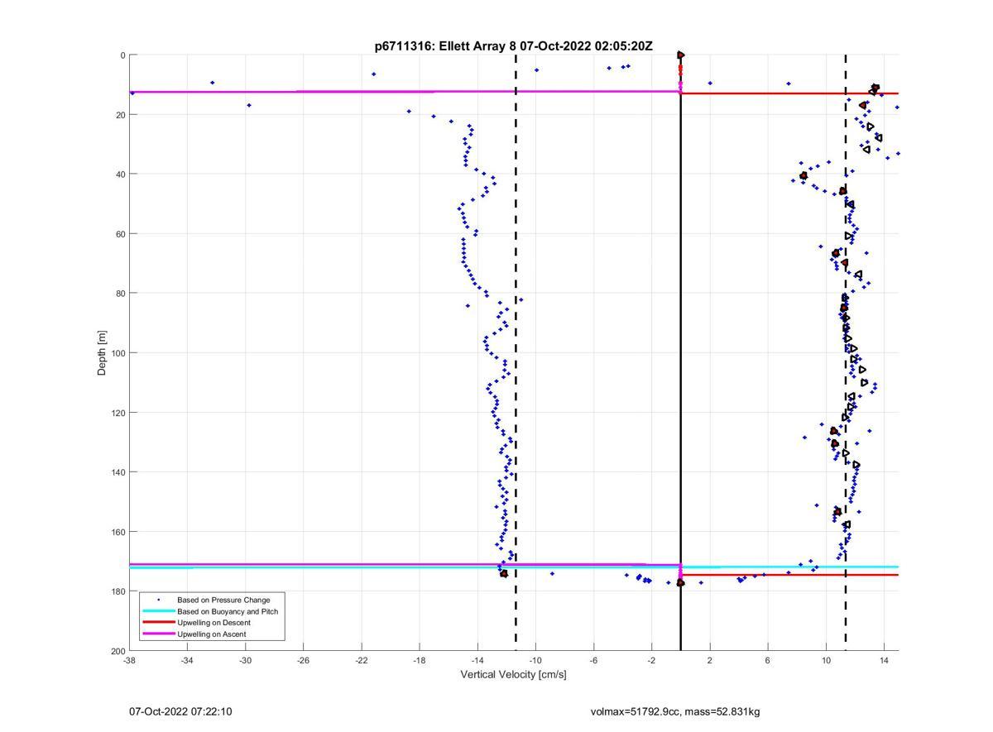This screenshot has width=993, height=732.
Task: Click the plot title p6711316 Ellett Array 8
Action: pos(513,46)
